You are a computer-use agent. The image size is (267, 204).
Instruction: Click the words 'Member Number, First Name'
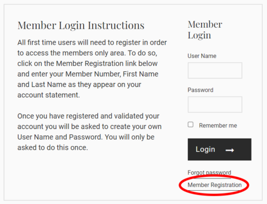pos(112,74)
